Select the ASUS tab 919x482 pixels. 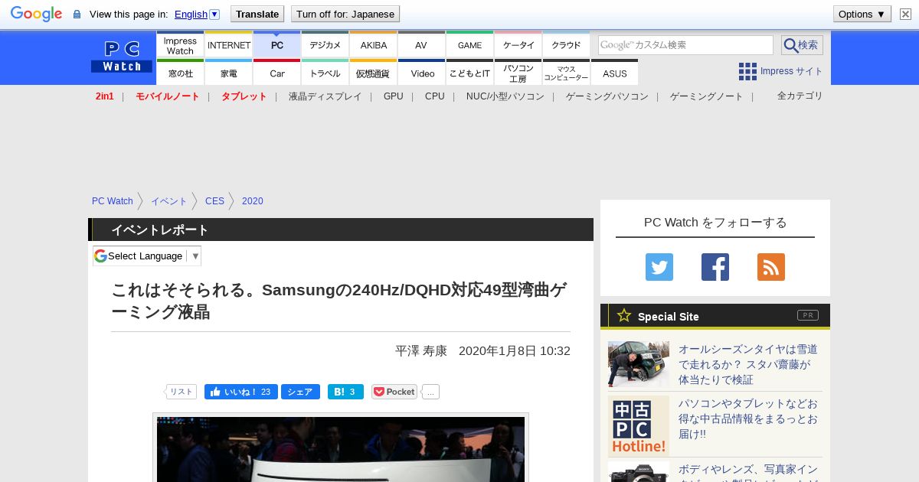coord(615,73)
